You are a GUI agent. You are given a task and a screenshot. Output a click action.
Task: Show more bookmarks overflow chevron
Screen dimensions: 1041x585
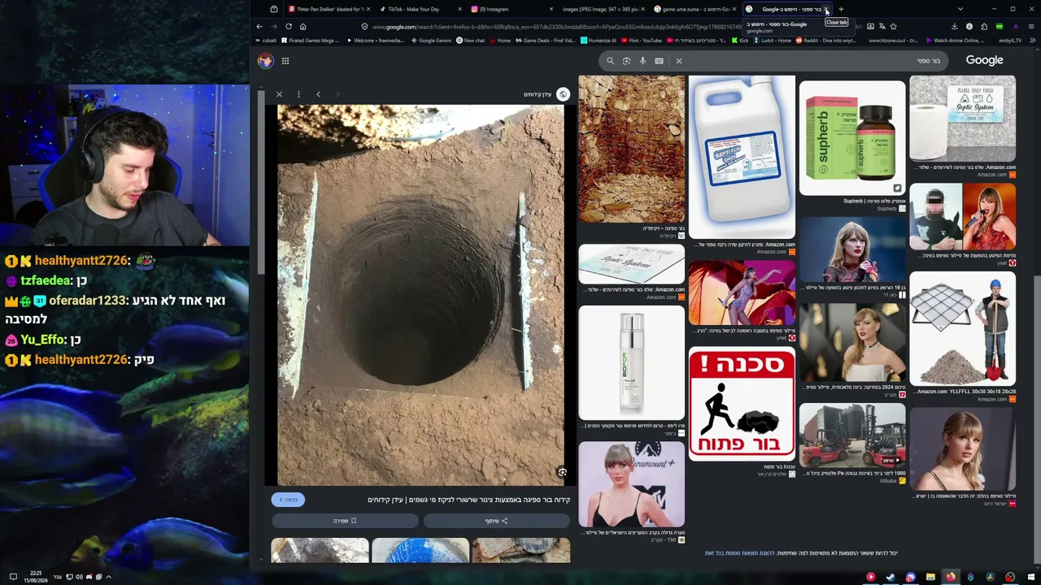(1031, 41)
